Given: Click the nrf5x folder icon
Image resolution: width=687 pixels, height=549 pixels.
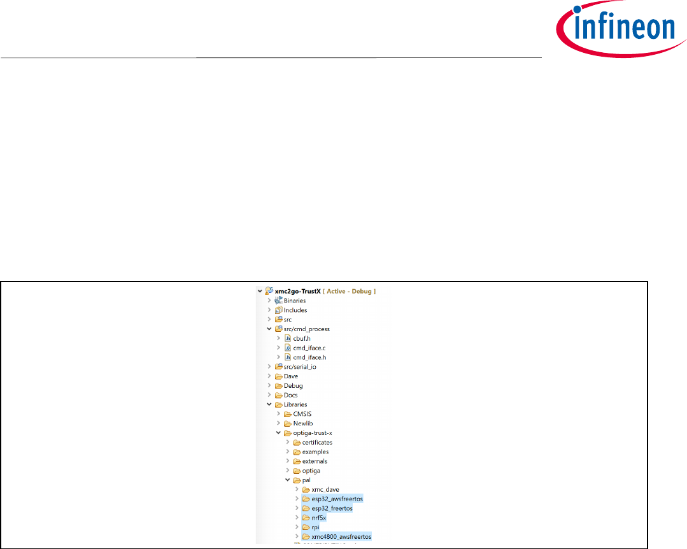Looking at the screenshot, I should 306,518.
